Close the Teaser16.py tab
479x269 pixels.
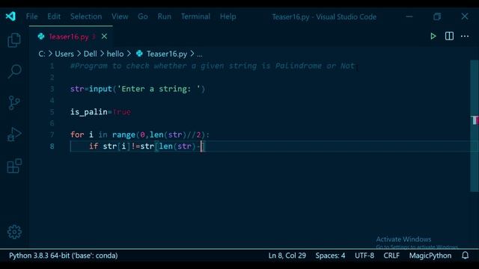[x=104, y=37]
